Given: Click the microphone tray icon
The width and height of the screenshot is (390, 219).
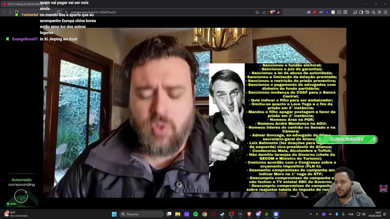Looking at the screenshot, I should pyautogui.click(x=343, y=214).
